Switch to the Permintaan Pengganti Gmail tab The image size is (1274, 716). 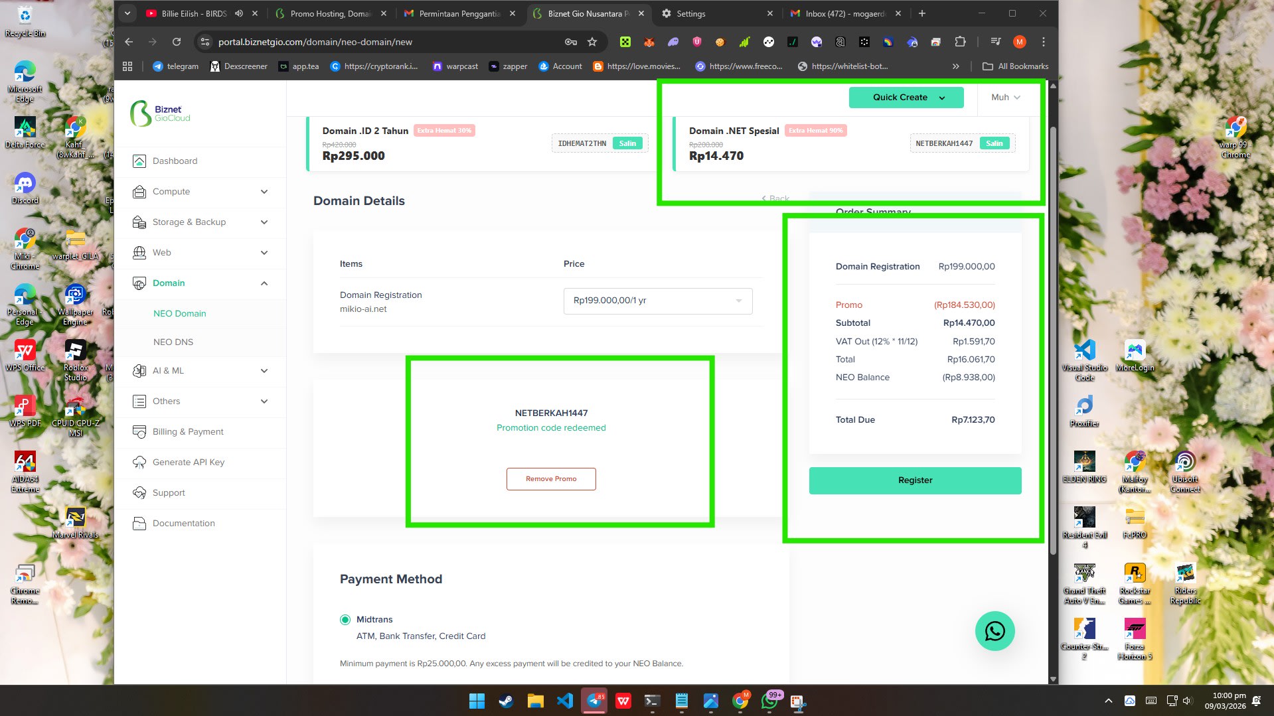pyautogui.click(x=460, y=13)
